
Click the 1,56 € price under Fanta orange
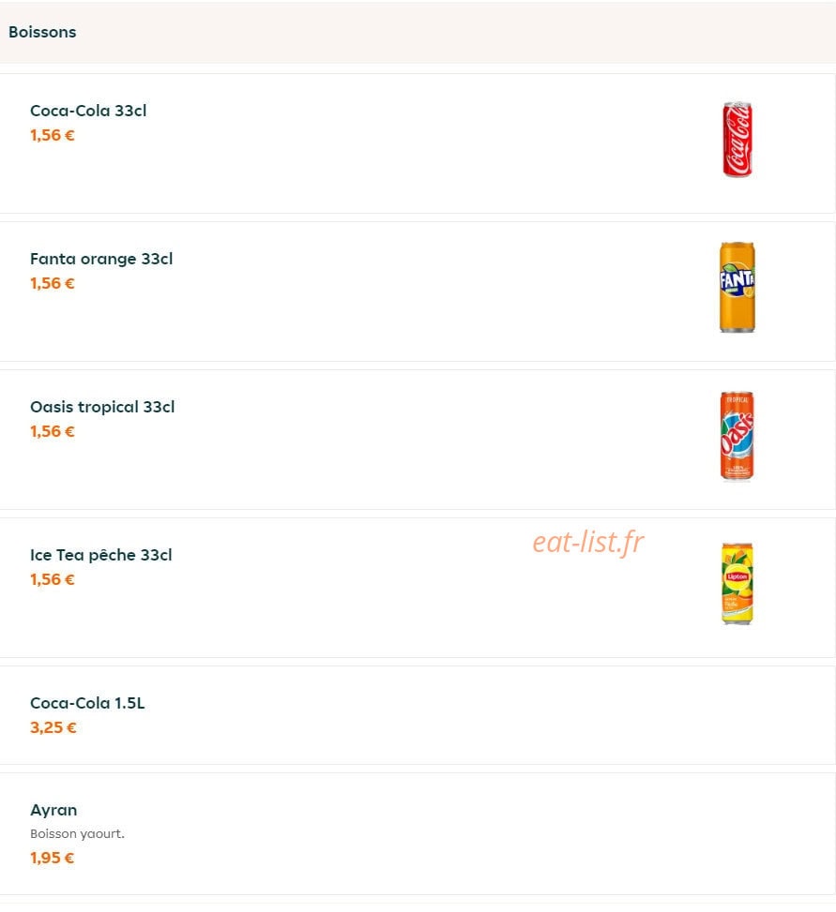coord(53,283)
